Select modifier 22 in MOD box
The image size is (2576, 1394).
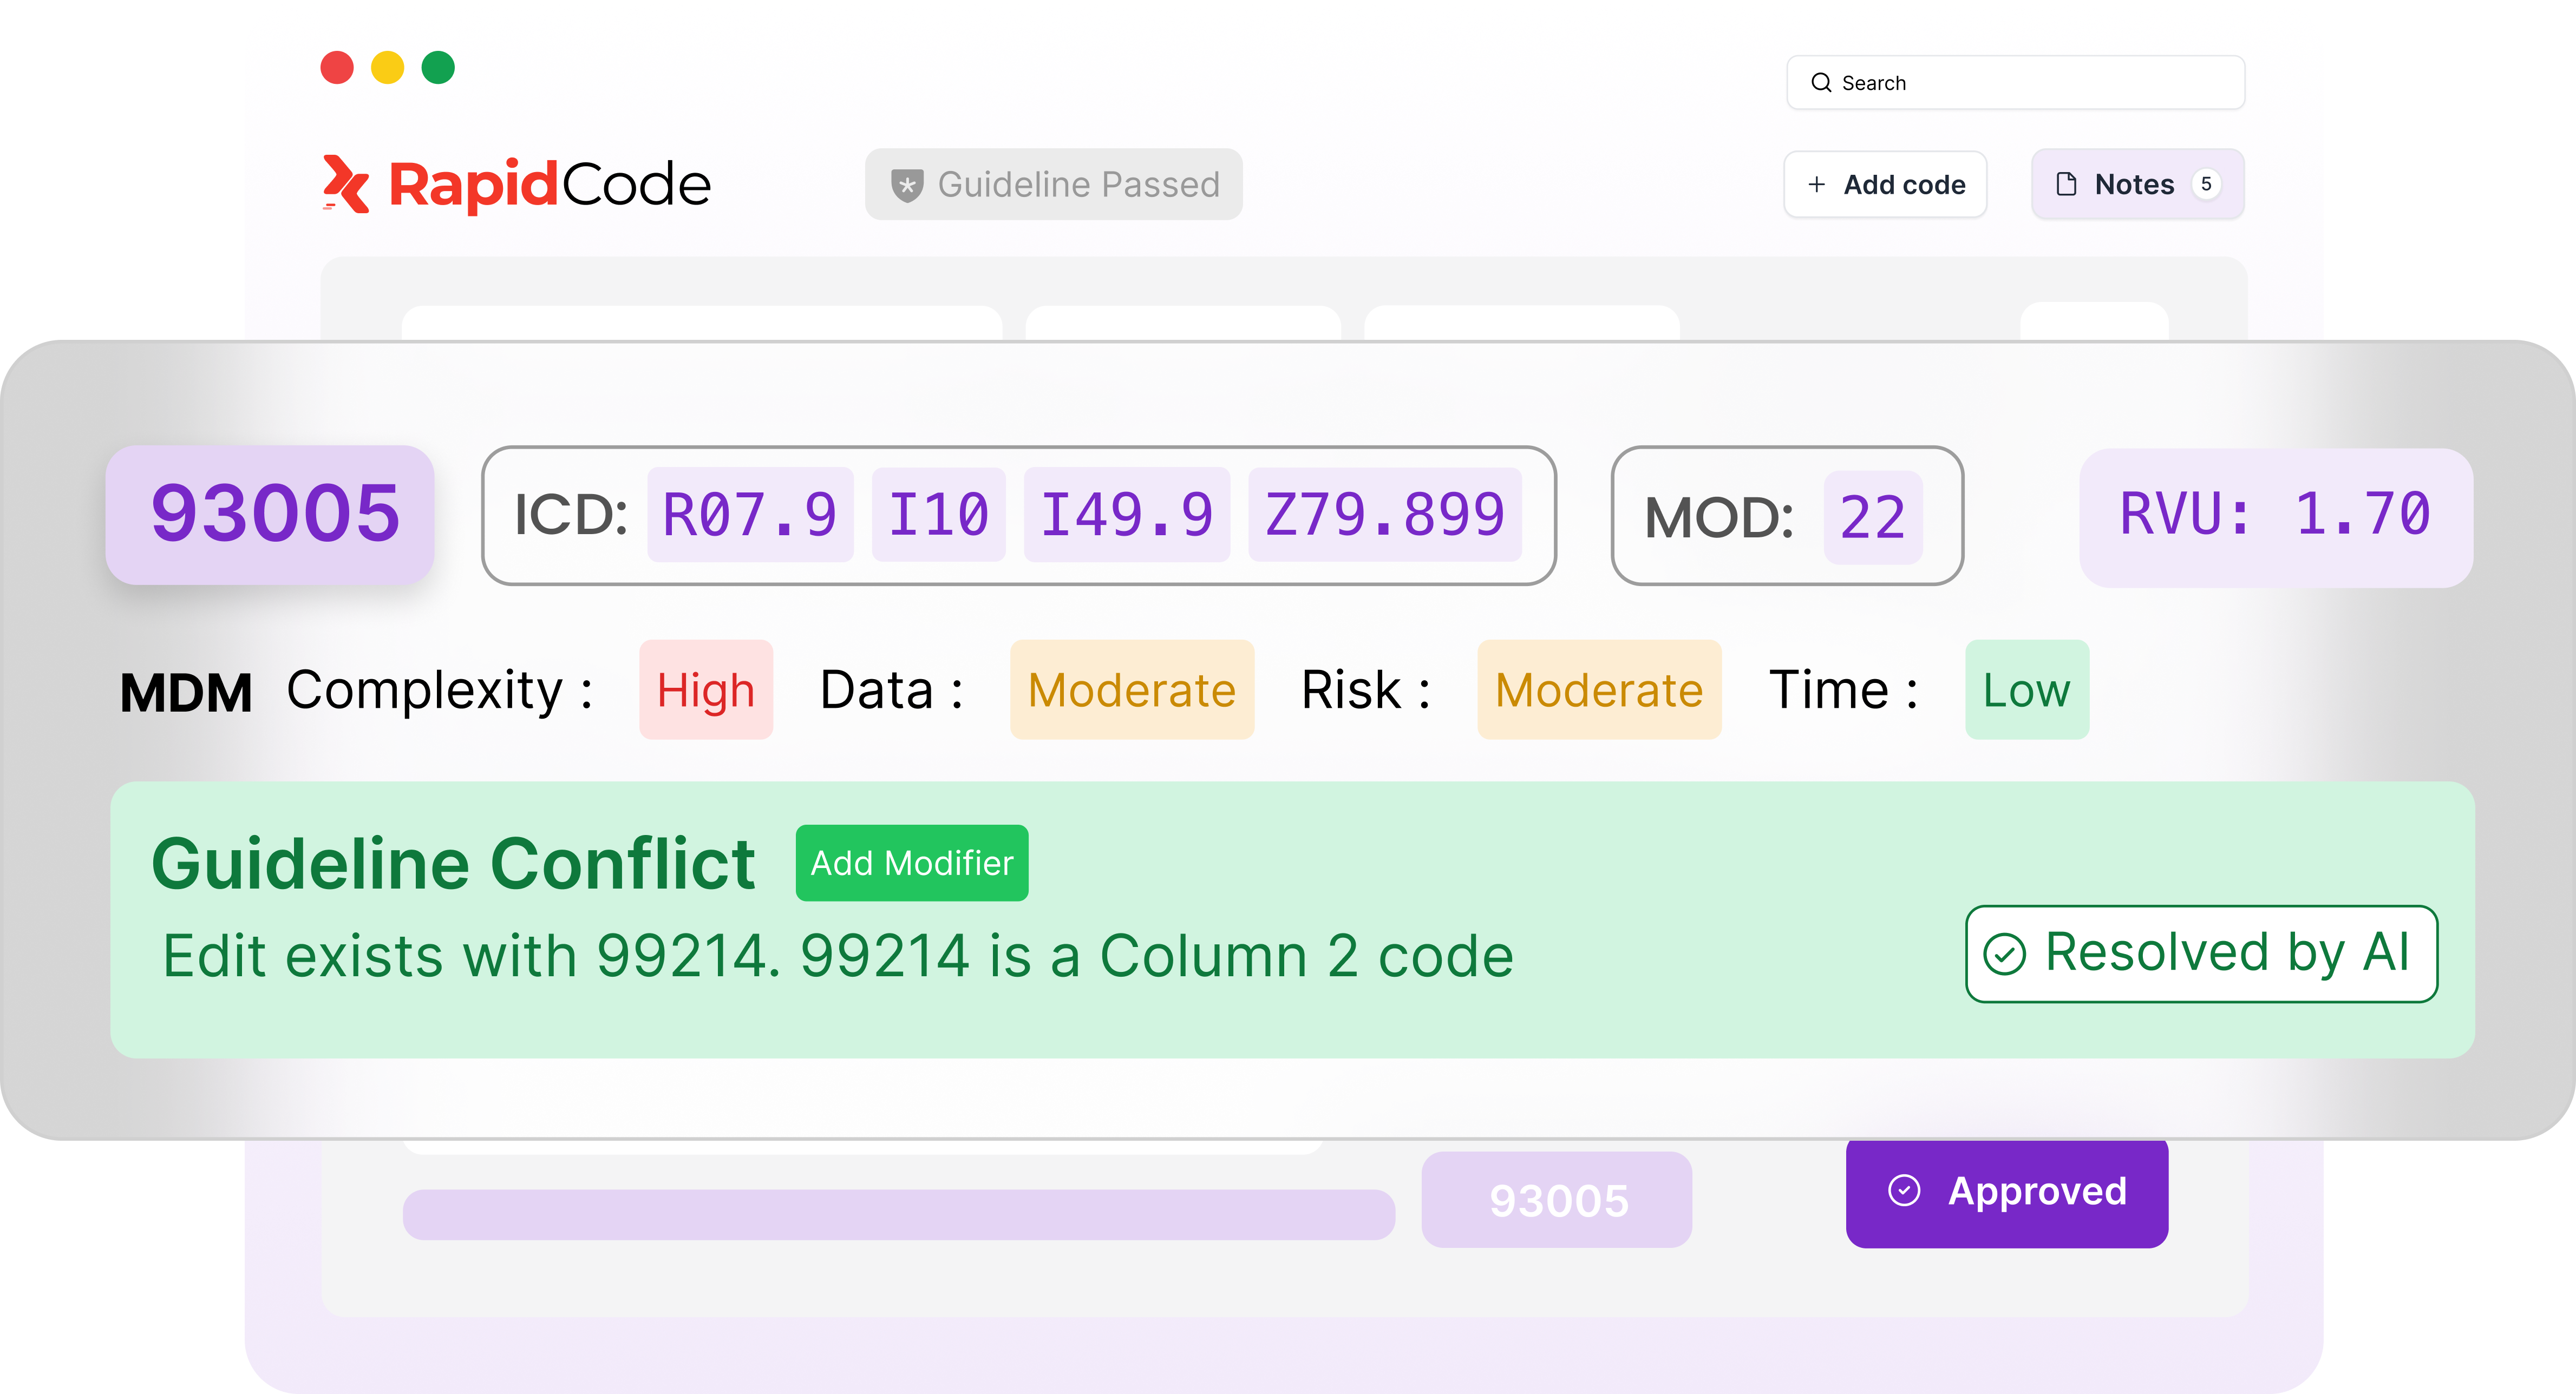[x=1873, y=517]
